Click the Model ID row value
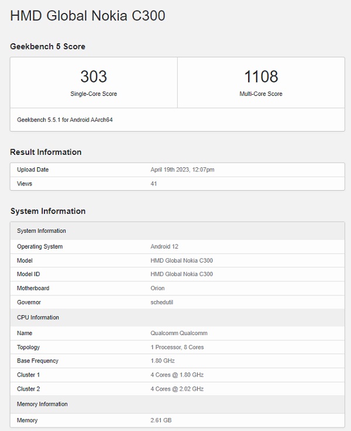The image size is (351, 431). point(181,274)
